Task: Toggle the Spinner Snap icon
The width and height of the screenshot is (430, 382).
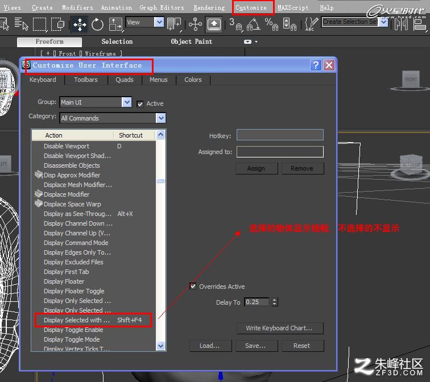Action: [290, 24]
